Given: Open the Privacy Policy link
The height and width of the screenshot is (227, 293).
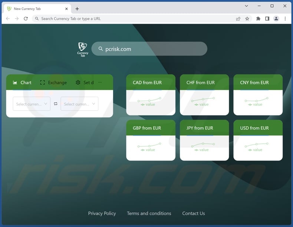Looking at the screenshot, I should pyautogui.click(x=102, y=213).
